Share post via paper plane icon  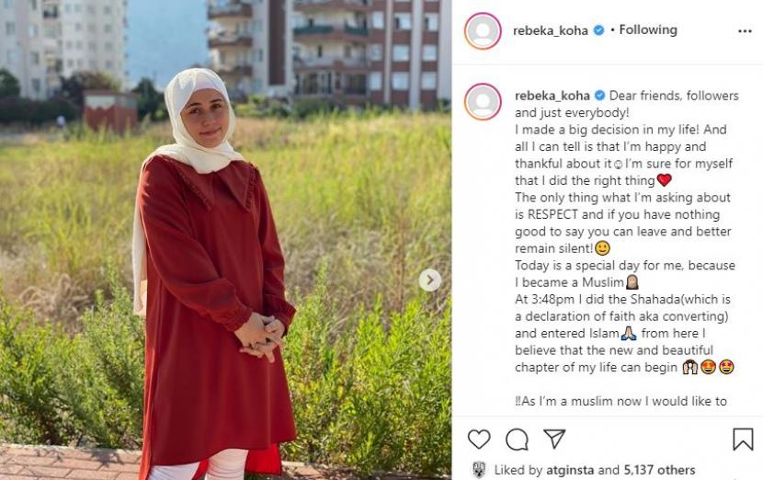[554, 439]
